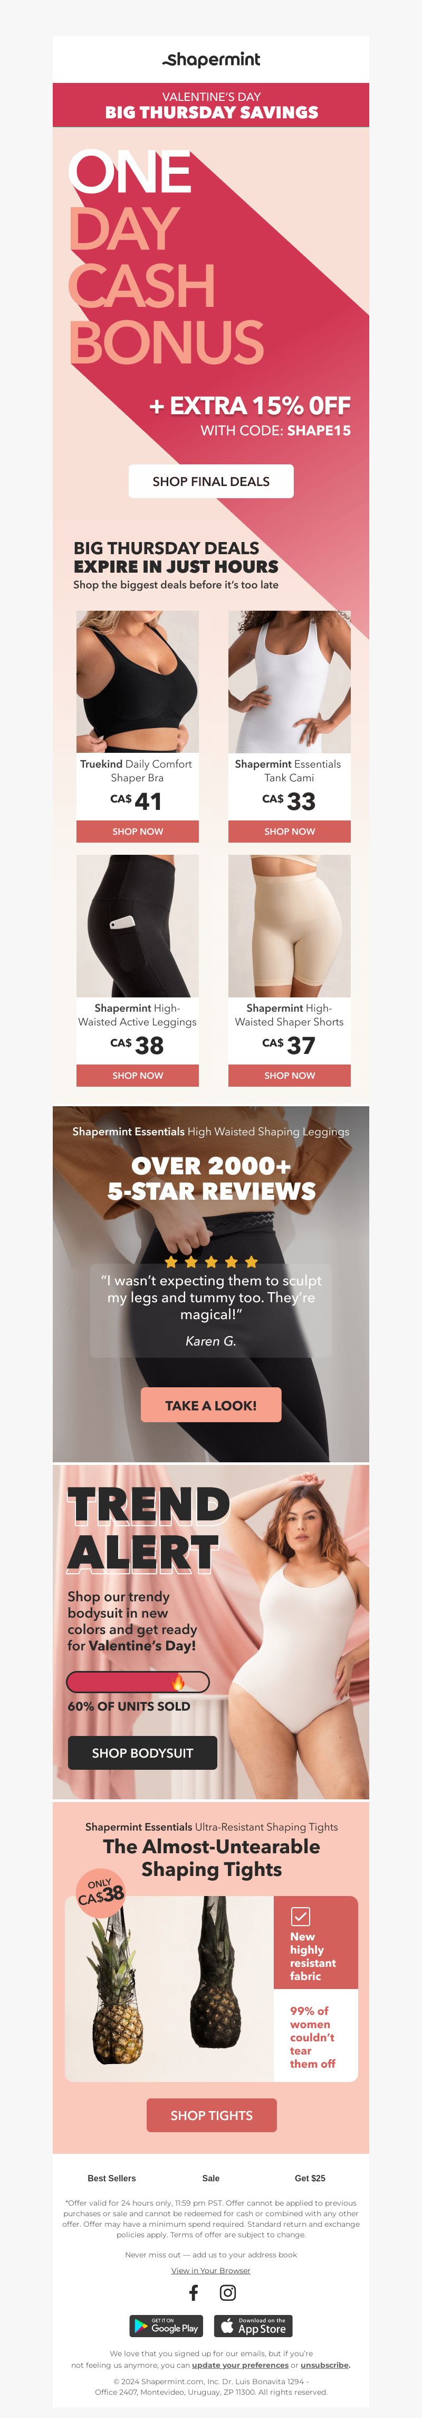Click the SHOP BODYSUIT button
This screenshot has height=2418, width=422.
pos(142,1752)
